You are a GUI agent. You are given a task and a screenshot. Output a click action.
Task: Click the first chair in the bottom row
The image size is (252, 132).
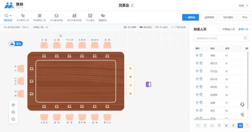pos(44,117)
